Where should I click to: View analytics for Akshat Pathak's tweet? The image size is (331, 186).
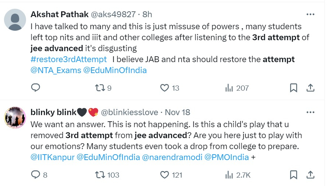pyautogui.click(x=229, y=88)
